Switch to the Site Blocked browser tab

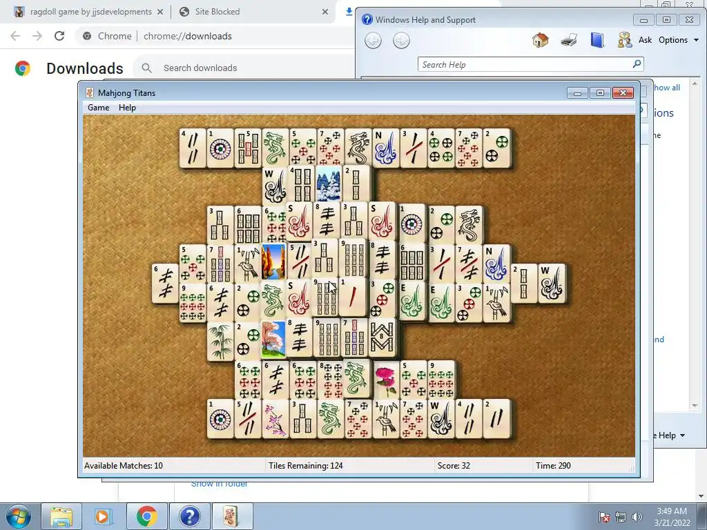(217, 12)
